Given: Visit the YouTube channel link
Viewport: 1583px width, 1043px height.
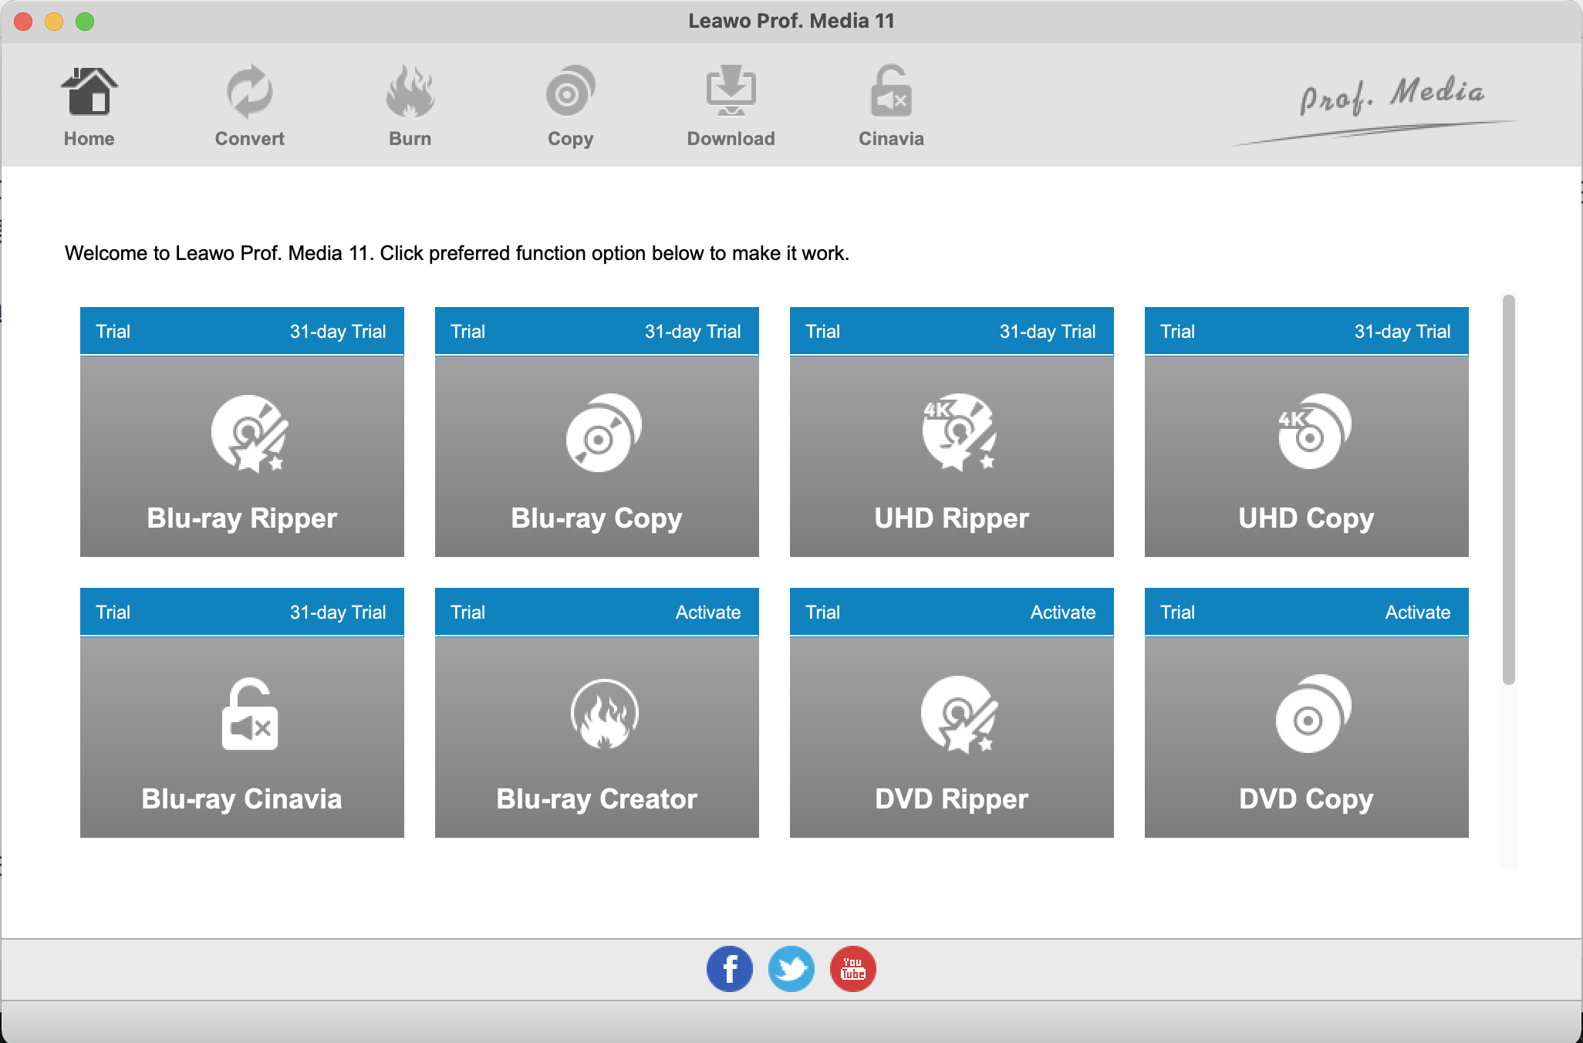Looking at the screenshot, I should click(x=852, y=969).
